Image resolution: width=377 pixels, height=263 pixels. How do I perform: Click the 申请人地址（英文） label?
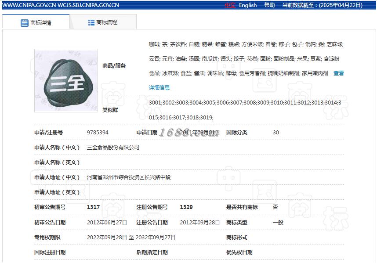(x=57, y=192)
